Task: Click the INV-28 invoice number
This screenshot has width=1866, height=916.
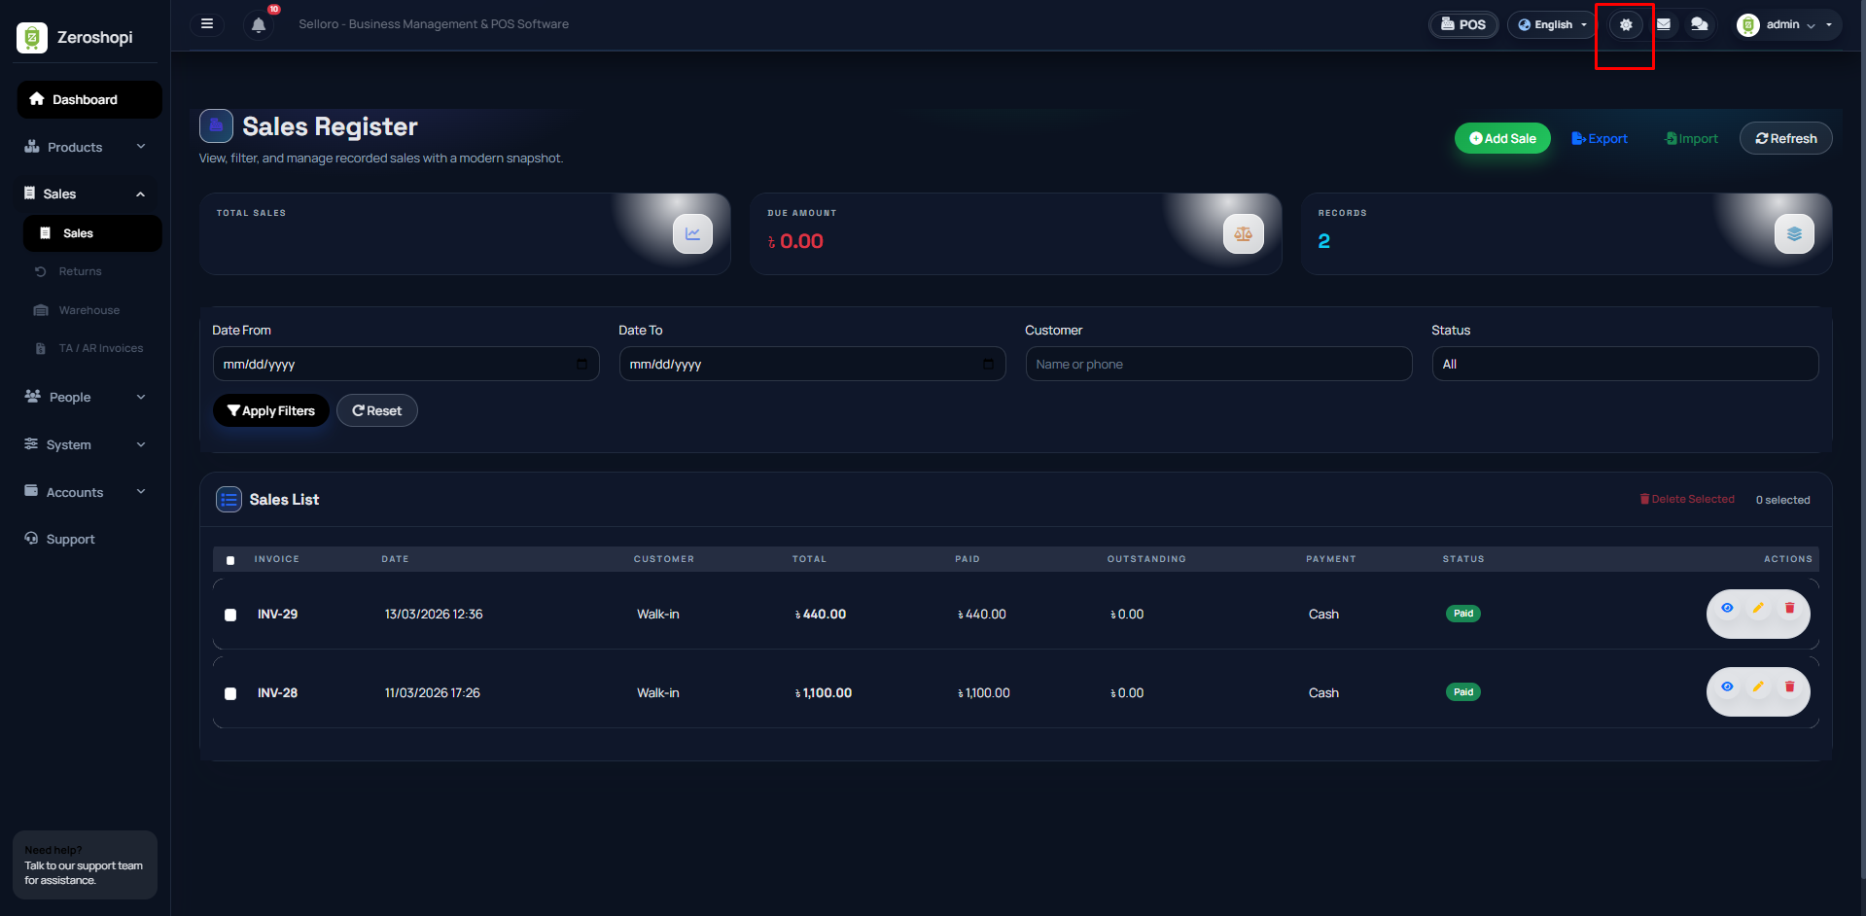Action: pyautogui.click(x=277, y=693)
